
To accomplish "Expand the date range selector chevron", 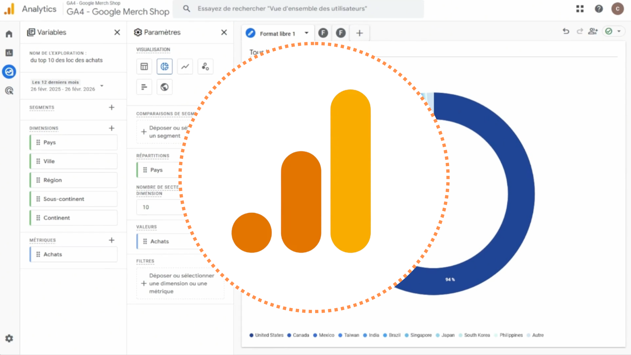I will (102, 86).
